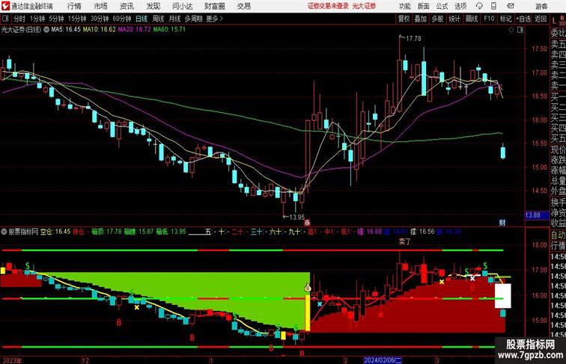Click the 卖了 signal label
Image resolution: width=566 pixels, height=364 pixels.
point(404,242)
